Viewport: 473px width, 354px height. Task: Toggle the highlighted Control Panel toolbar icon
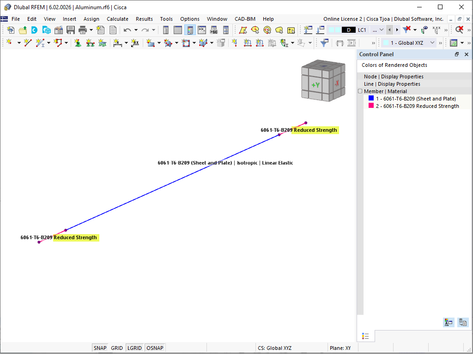point(190,30)
